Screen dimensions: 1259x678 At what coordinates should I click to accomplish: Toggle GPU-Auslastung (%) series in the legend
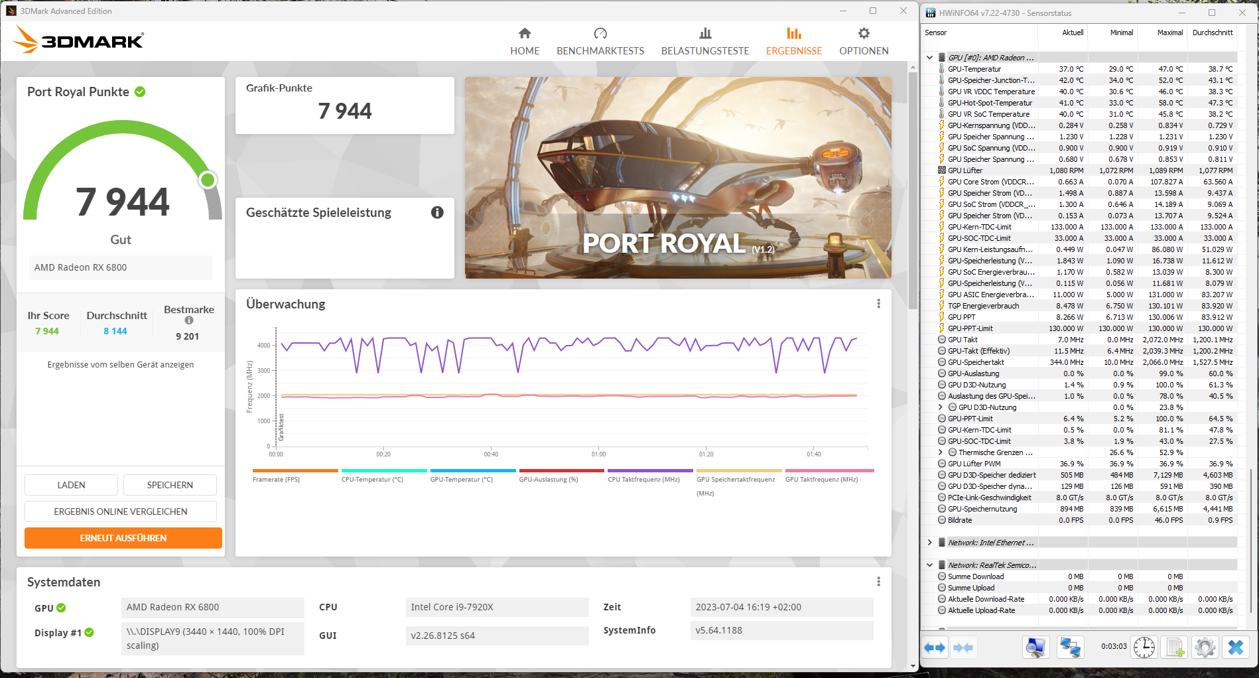click(562, 476)
